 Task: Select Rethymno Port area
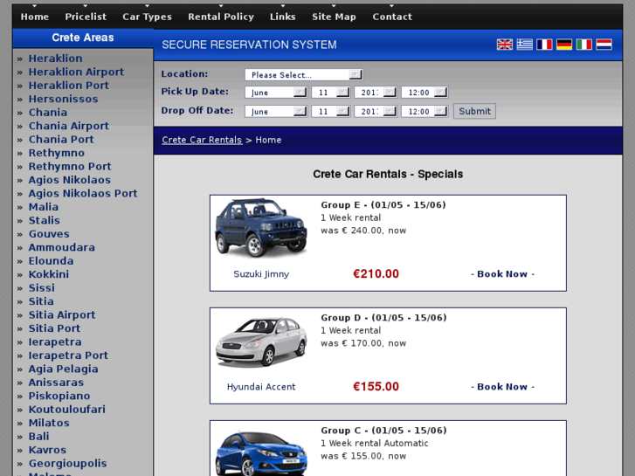(70, 167)
